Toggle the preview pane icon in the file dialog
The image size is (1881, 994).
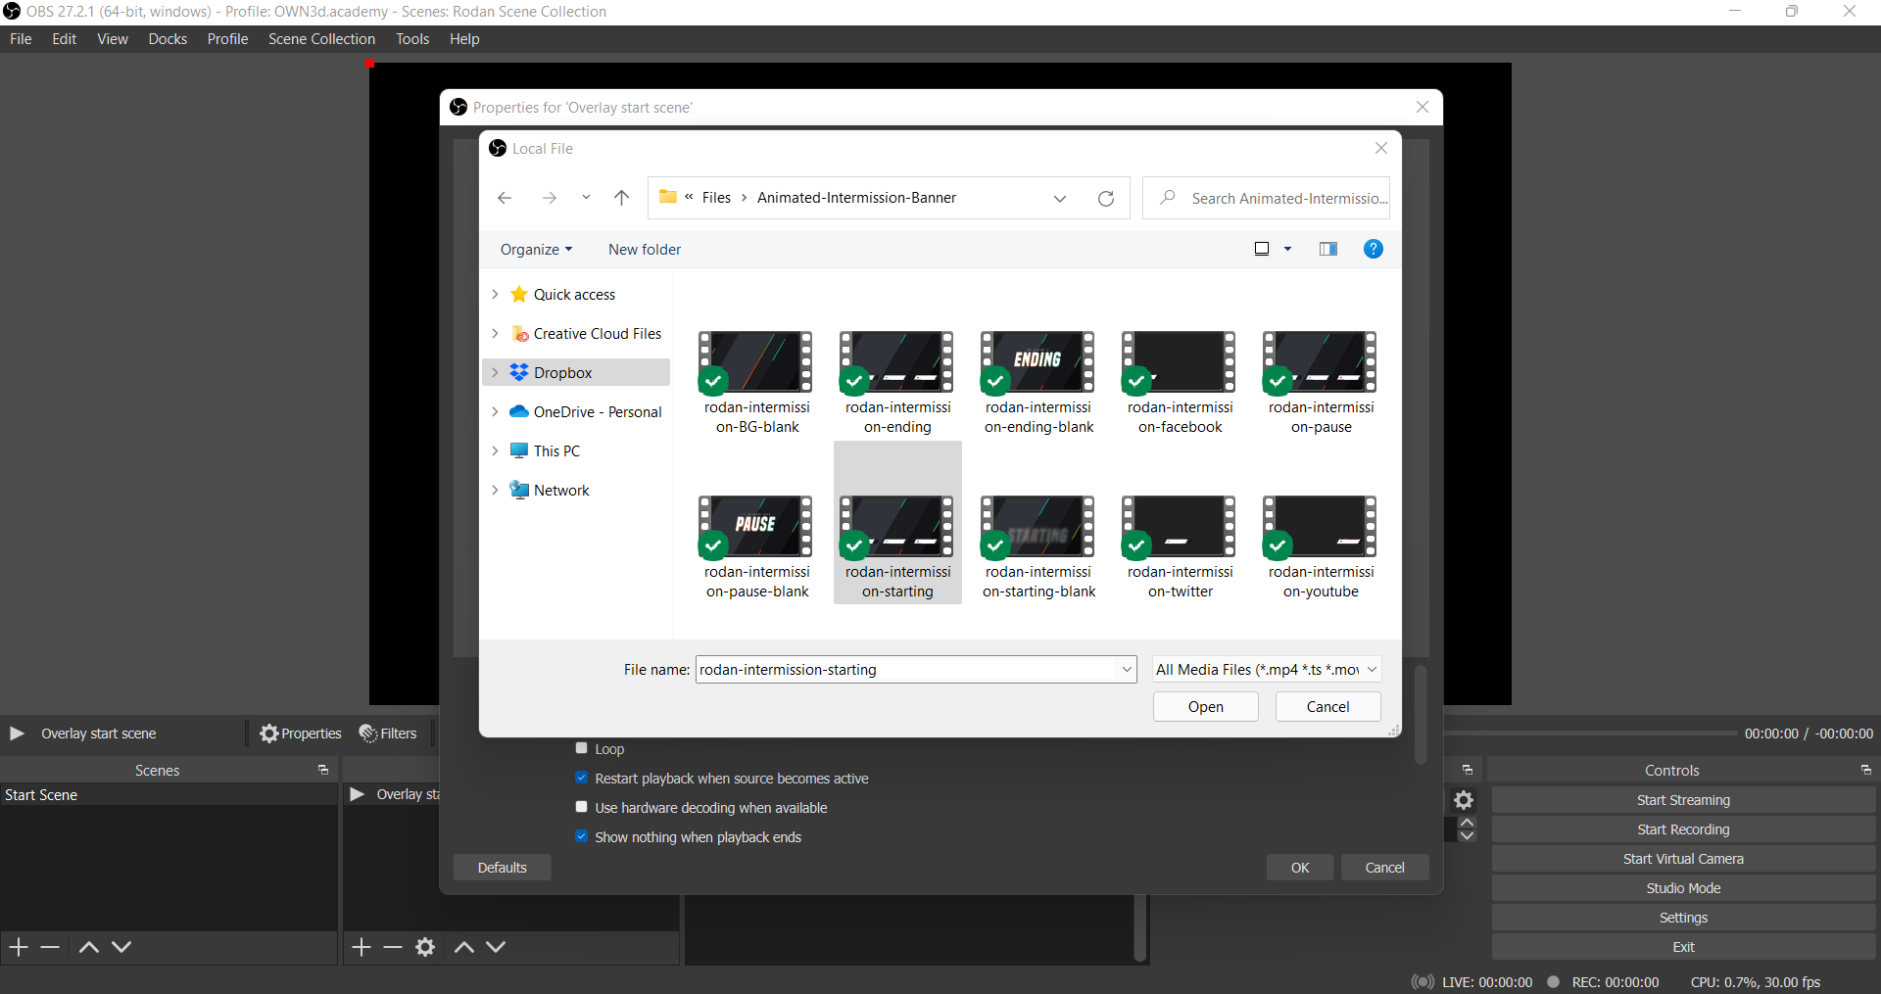pyautogui.click(x=1327, y=250)
